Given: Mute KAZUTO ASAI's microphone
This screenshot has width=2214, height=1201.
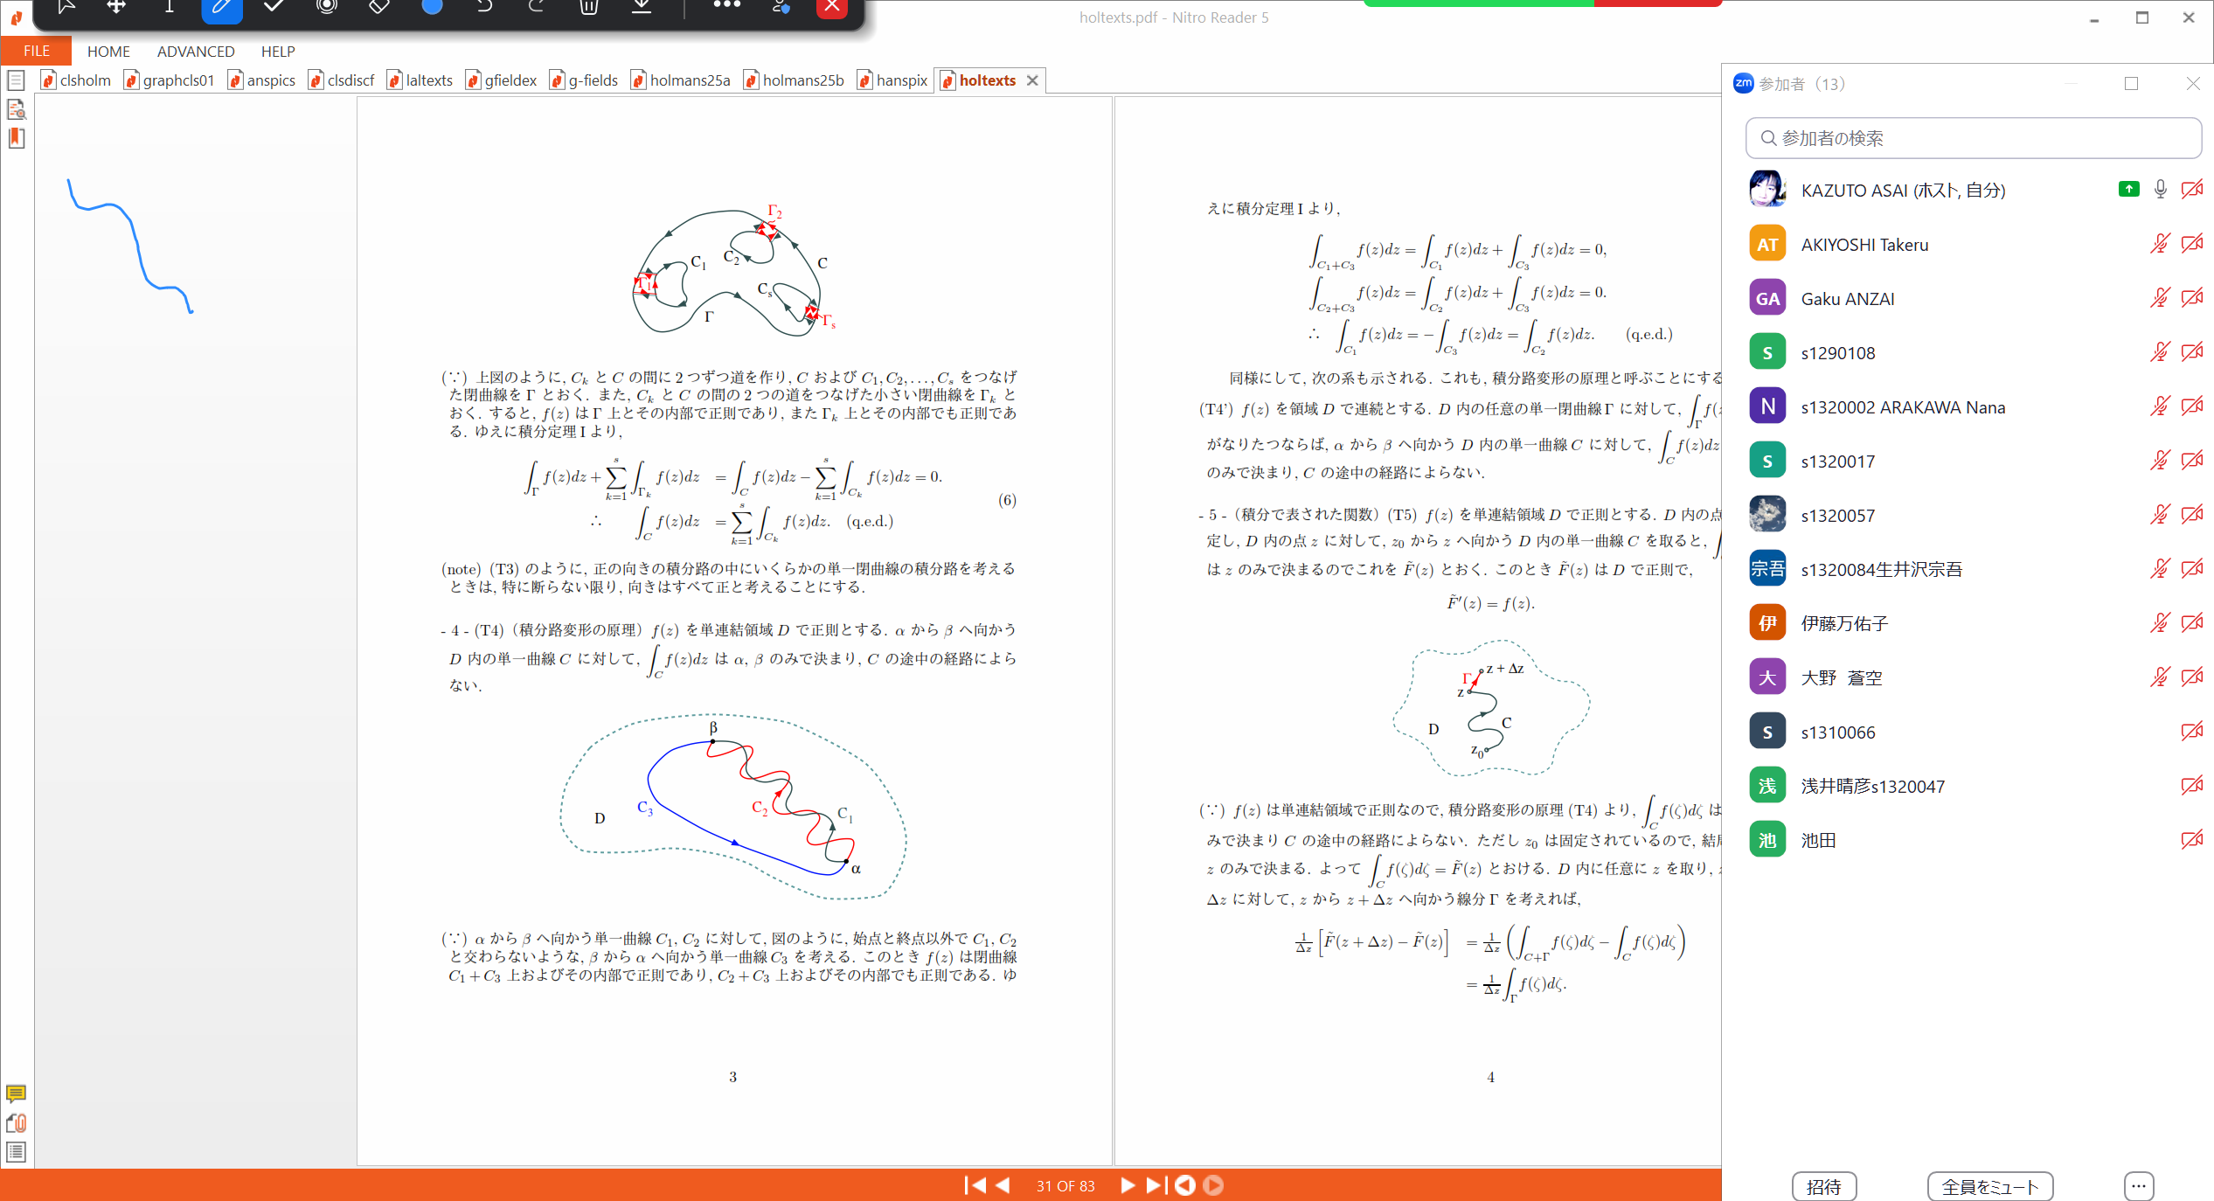Looking at the screenshot, I should coord(2160,189).
